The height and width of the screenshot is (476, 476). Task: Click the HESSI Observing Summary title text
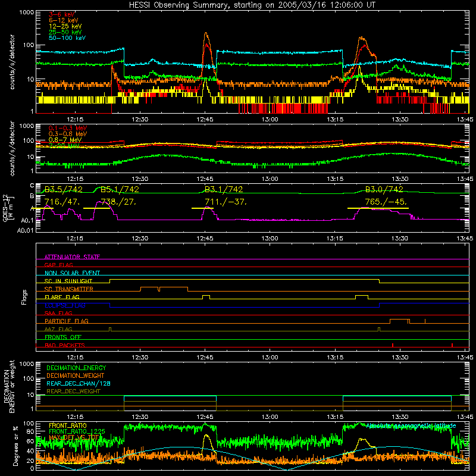coord(252,5)
